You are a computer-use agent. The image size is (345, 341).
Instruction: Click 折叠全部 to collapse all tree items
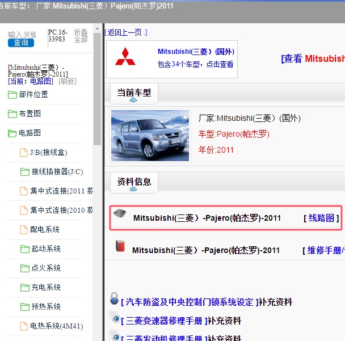coord(81,36)
